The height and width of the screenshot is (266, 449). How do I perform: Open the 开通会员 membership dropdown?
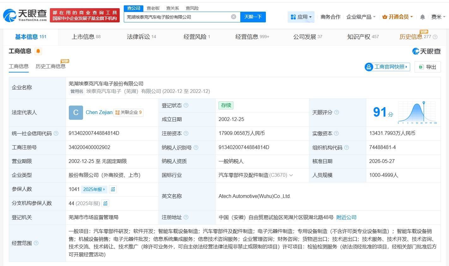point(398,17)
